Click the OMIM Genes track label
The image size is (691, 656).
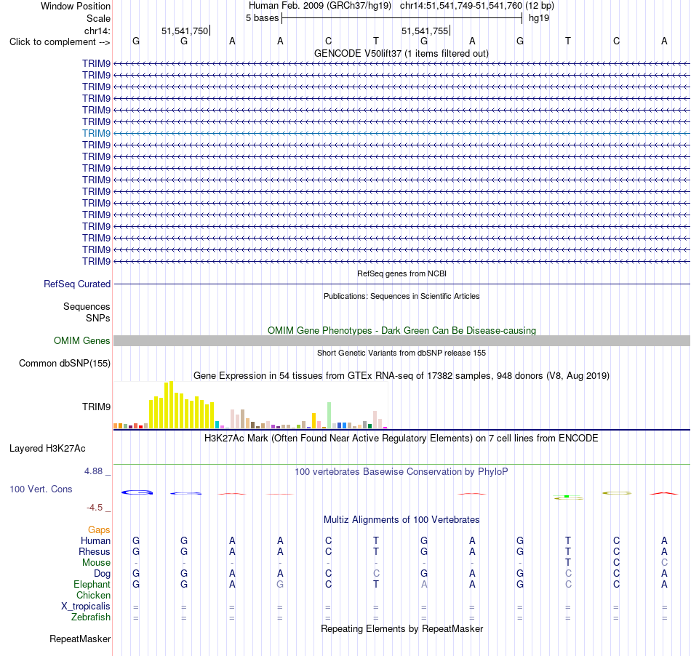[82, 340]
